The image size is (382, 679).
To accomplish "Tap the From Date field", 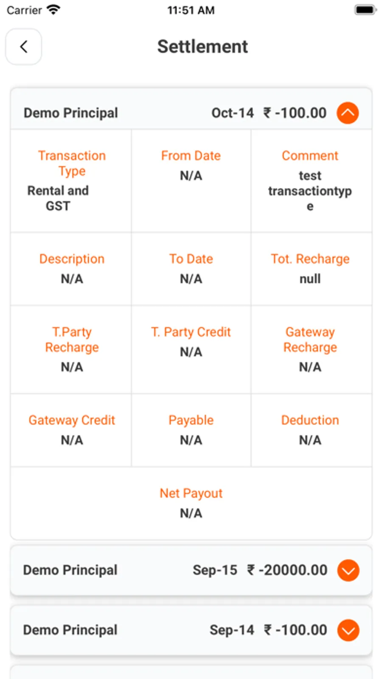I will [191, 166].
